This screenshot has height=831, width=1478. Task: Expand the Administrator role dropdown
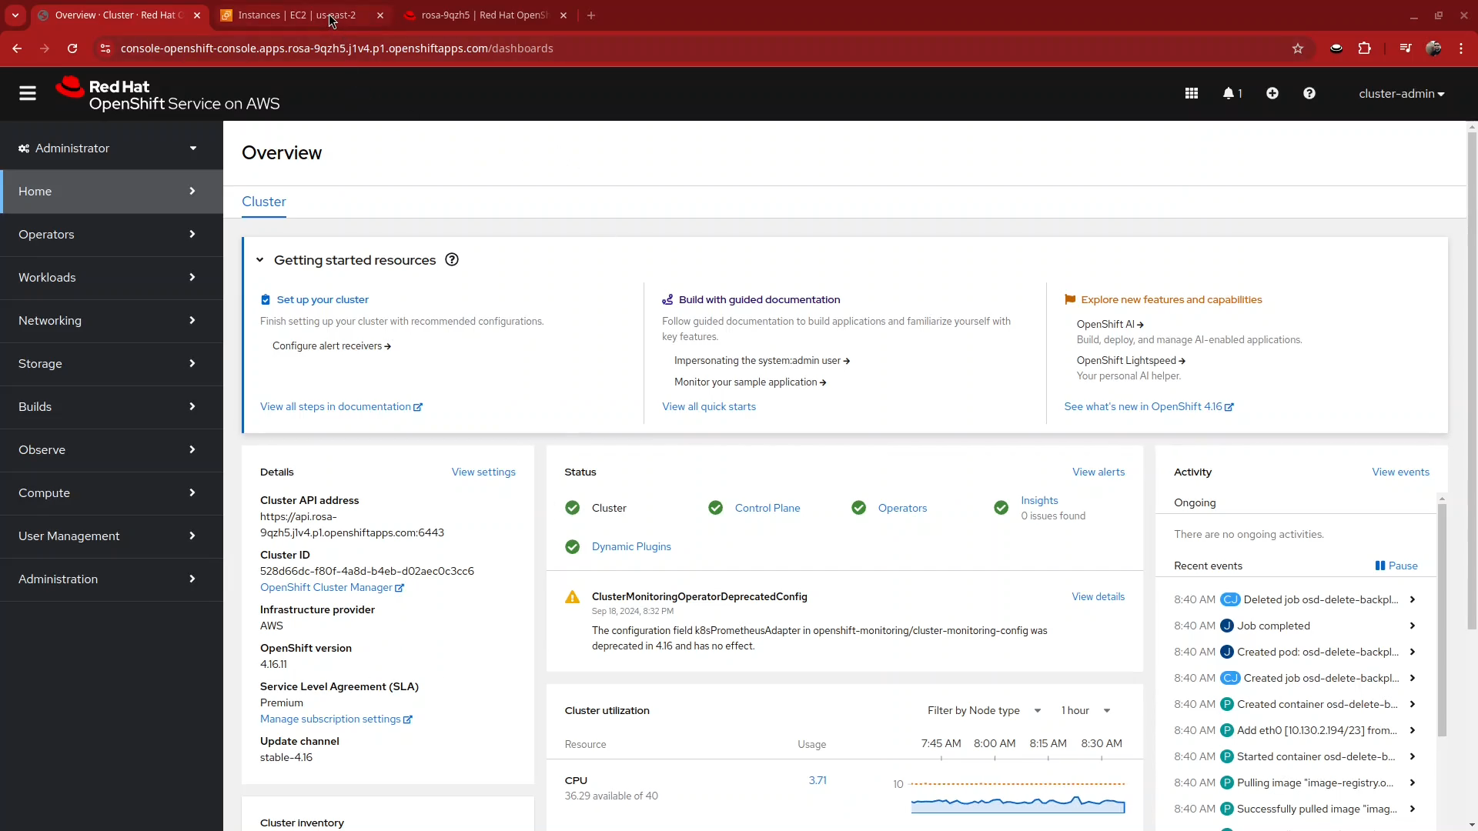(106, 147)
